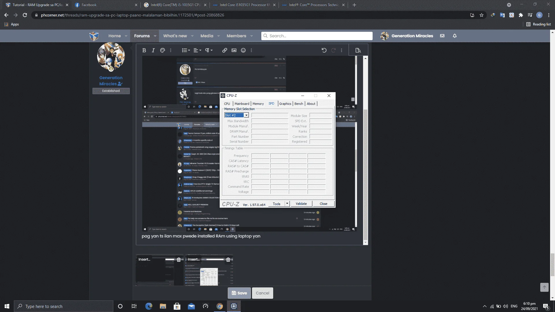Open Task View on the taskbar
Viewport: 555px width, 312px height.
134,306
